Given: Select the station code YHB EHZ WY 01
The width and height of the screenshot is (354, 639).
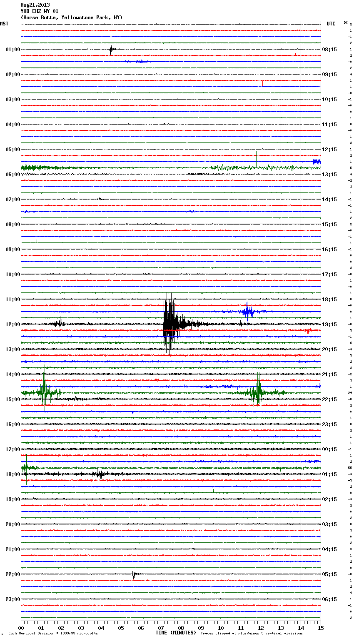Looking at the screenshot, I should point(40,11).
